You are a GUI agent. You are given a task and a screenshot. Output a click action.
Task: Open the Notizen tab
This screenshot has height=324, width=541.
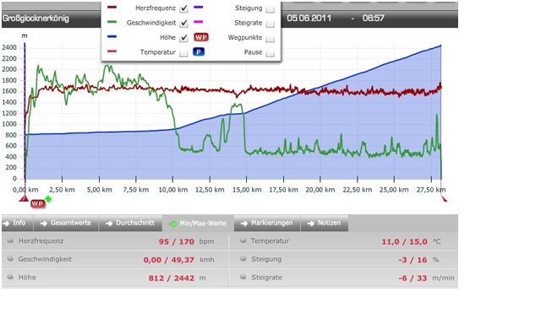pos(325,223)
